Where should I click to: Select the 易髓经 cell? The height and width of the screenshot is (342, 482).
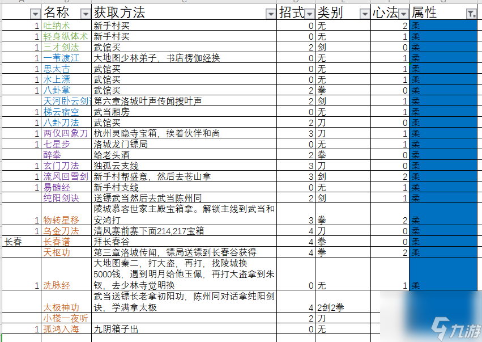click(66, 187)
